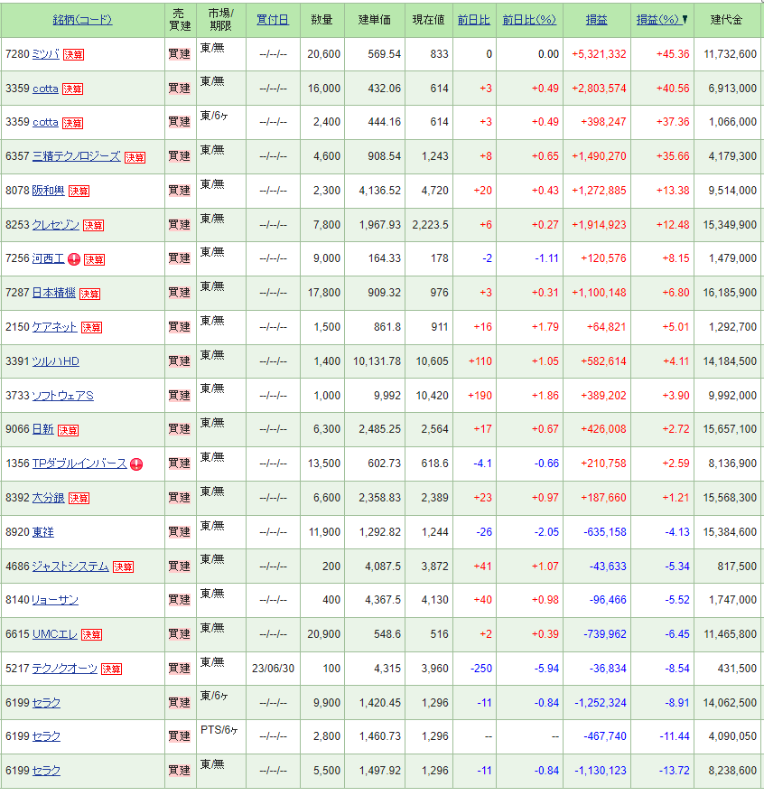Open the 決算 badge in the 河西工 row
Image resolution: width=764 pixels, height=796 pixels.
94,260
